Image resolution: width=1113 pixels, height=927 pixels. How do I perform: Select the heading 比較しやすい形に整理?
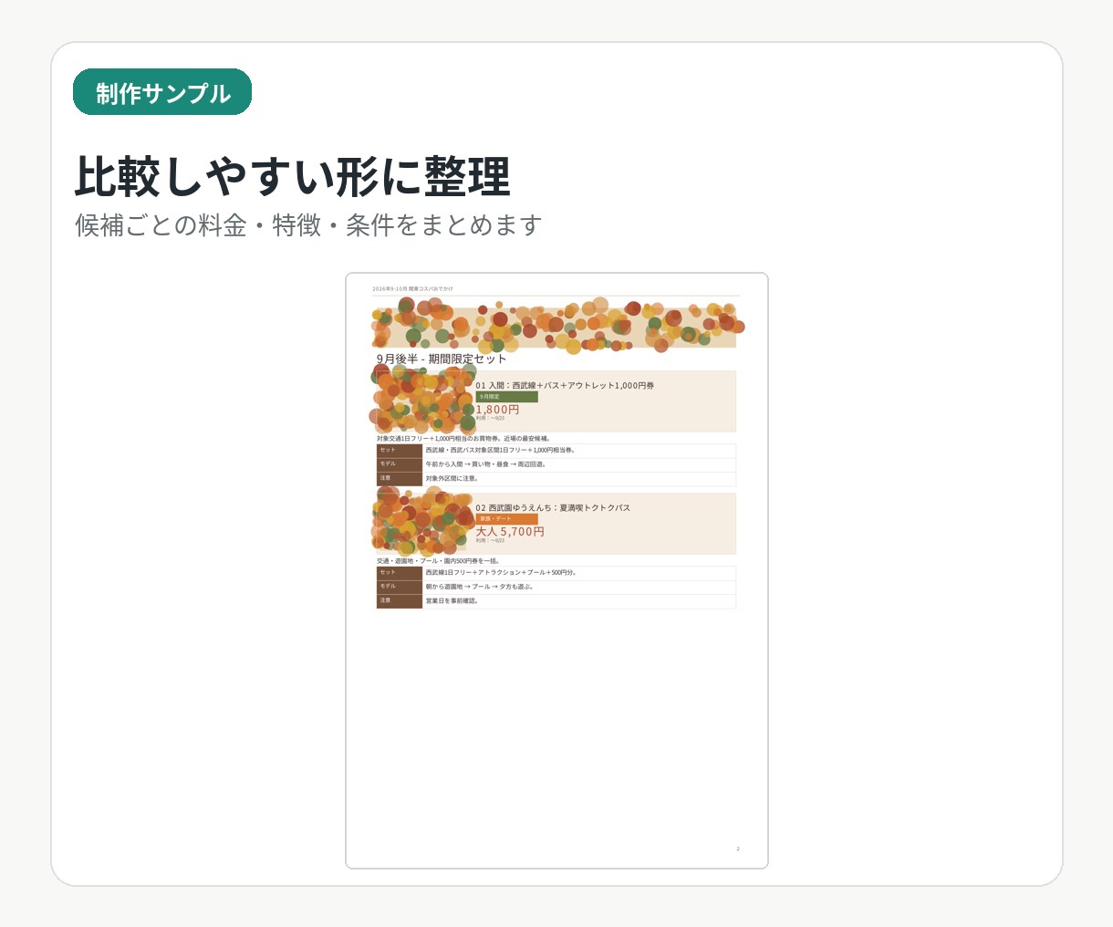pos(293,177)
